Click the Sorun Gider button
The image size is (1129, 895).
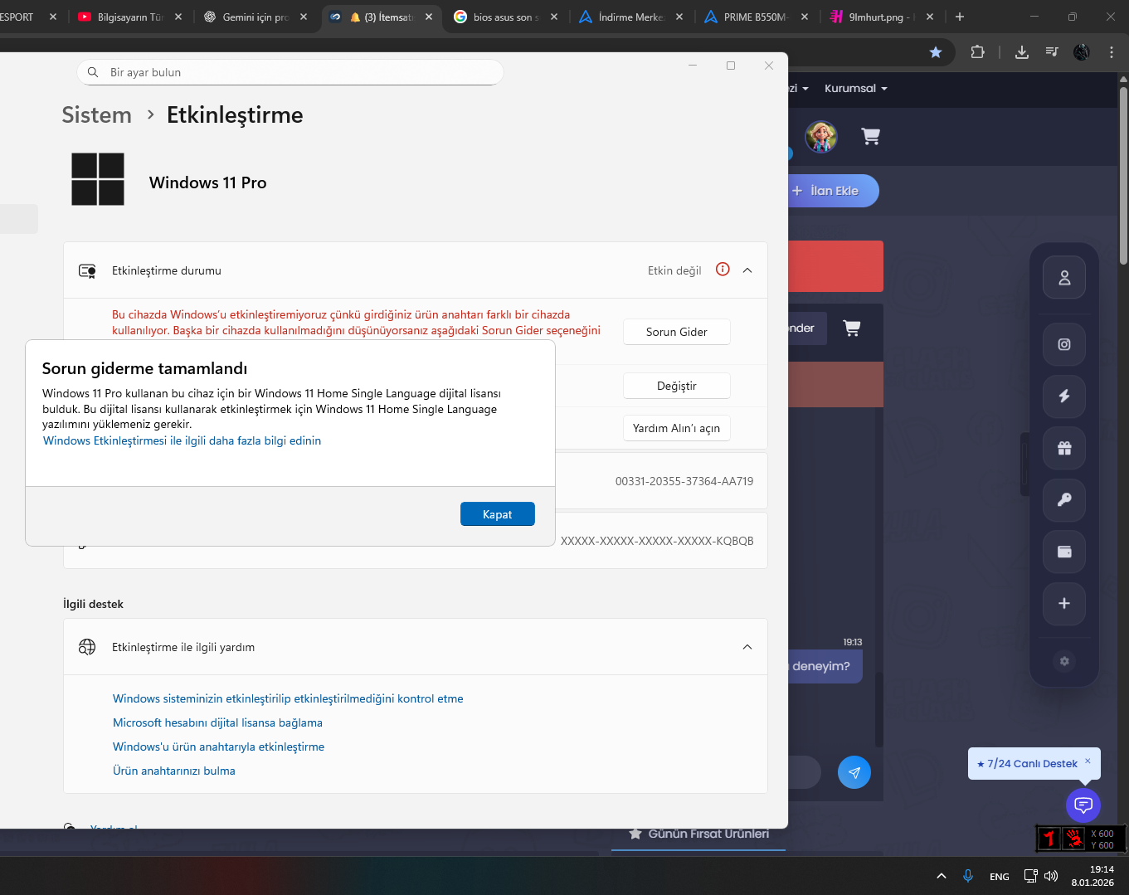click(x=677, y=332)
